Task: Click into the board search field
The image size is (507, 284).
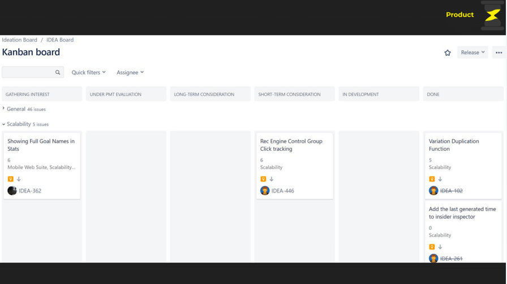Action: click(28, 72)
